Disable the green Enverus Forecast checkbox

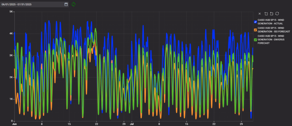[x=255, y=40]
